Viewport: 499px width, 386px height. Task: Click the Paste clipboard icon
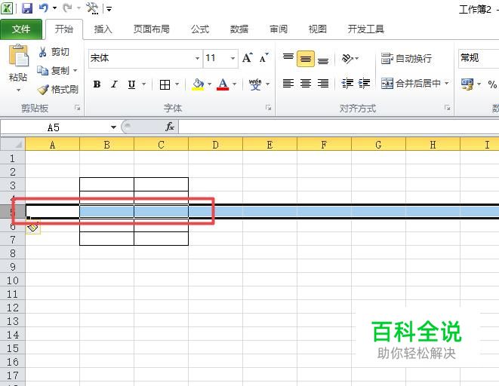tap(18, 56)
